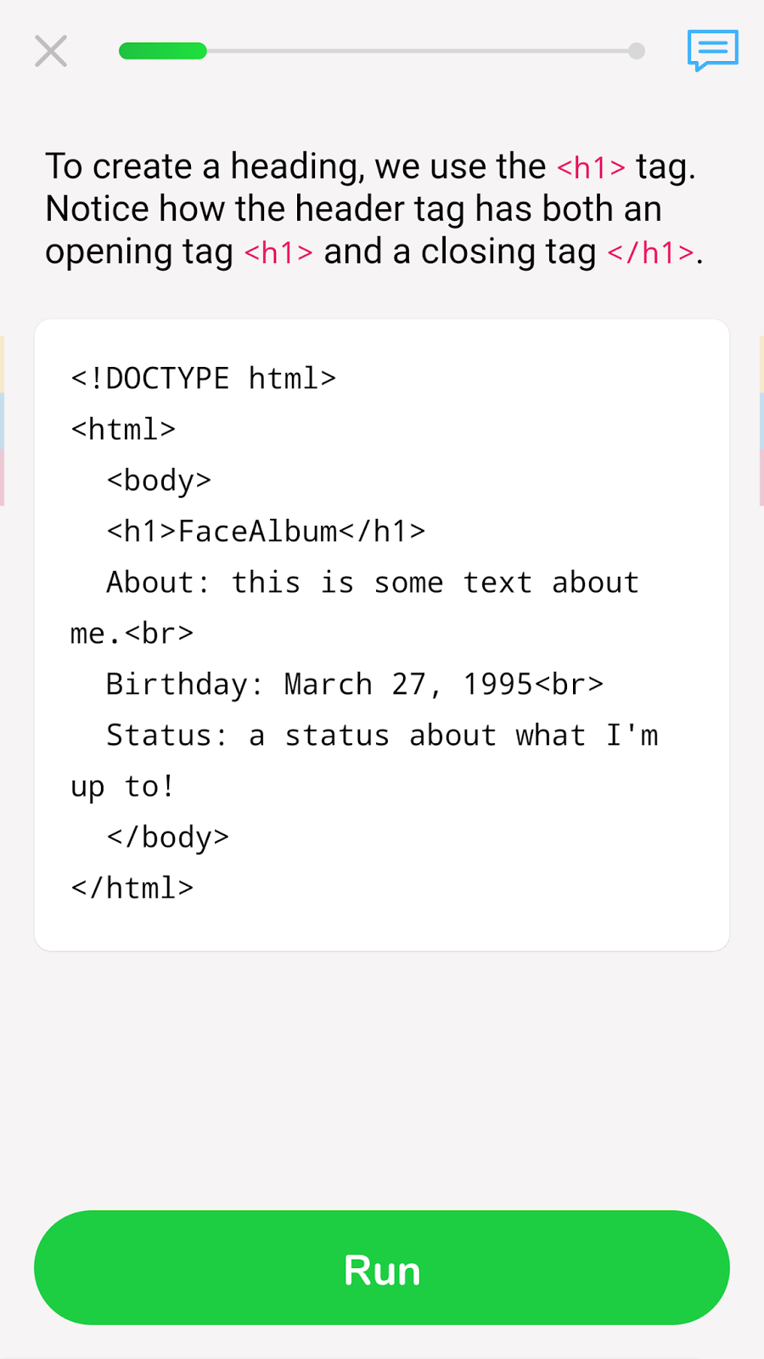
Task: Select the opening <body> tag line
Action: pyautogui.click(x=159, y=481)
